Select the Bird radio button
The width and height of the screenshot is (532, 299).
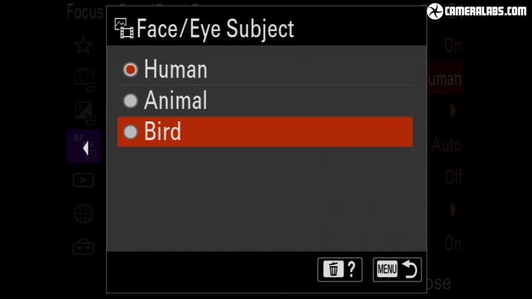(130, 132)
